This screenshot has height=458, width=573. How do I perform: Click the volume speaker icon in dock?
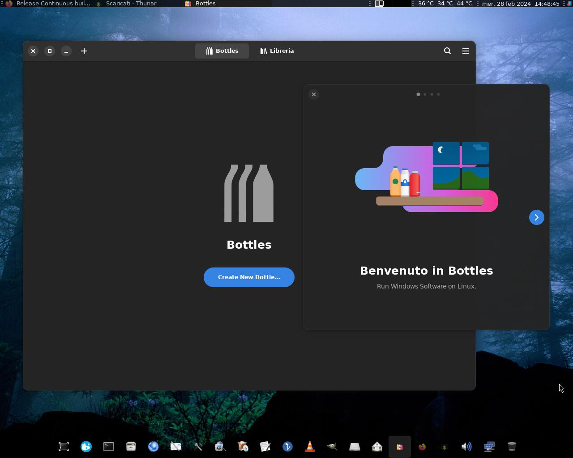coord(466,446)
